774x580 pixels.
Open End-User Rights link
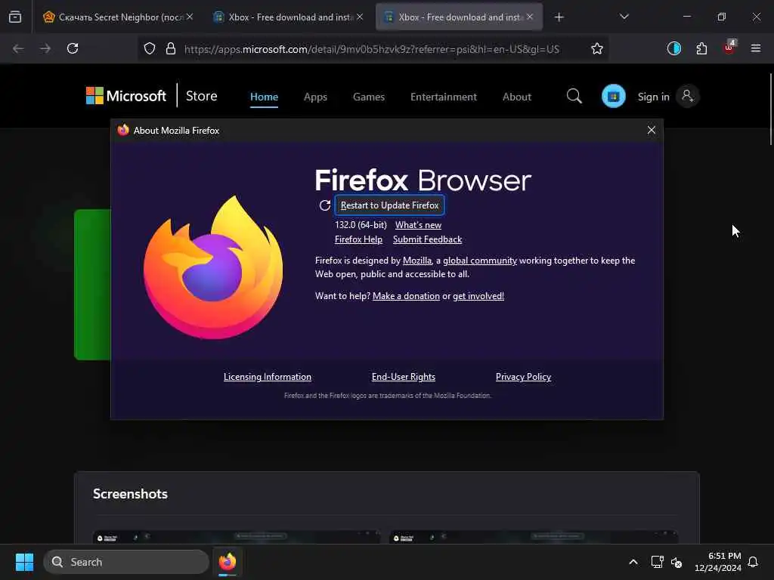point(404,377)
